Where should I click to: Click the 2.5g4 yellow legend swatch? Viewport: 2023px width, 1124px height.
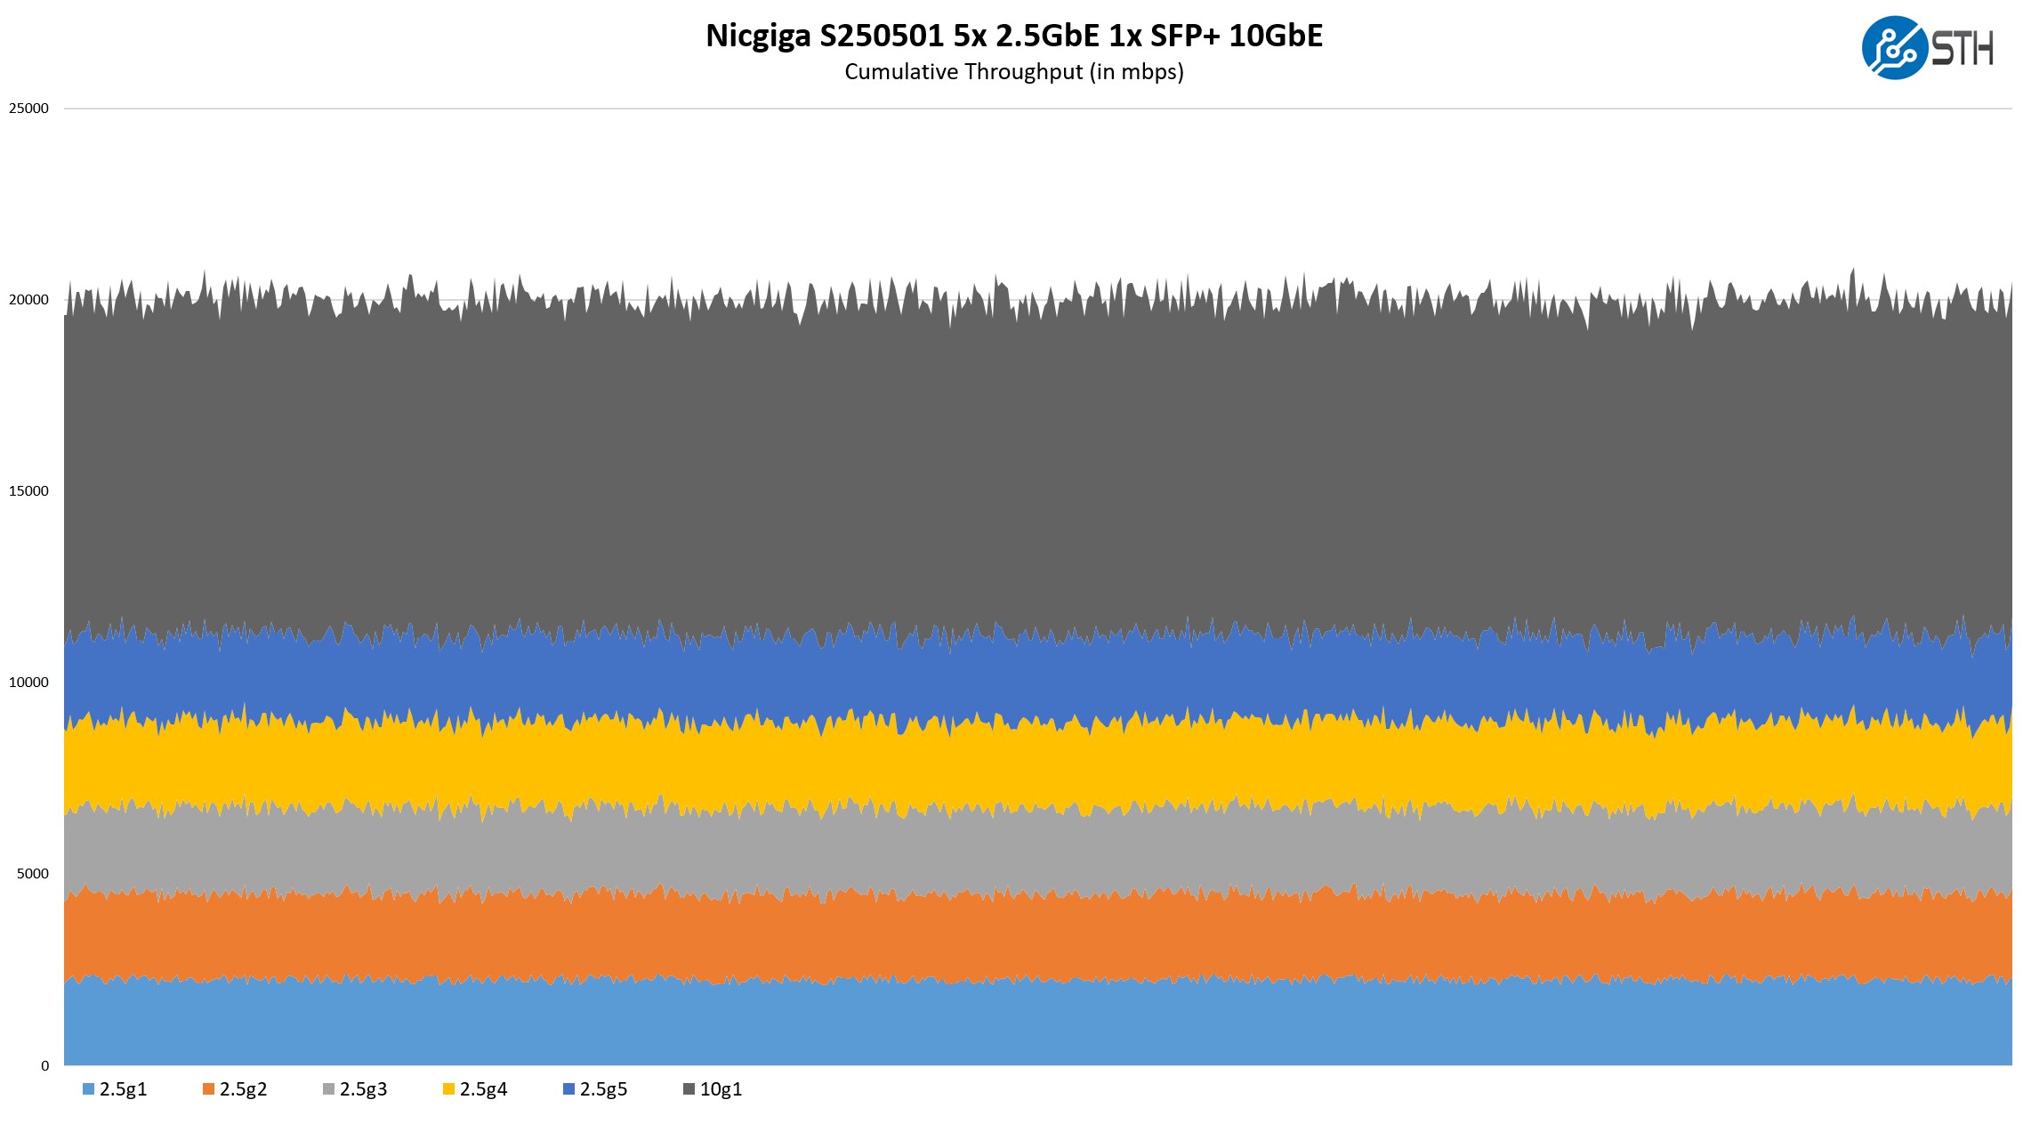448,1089
